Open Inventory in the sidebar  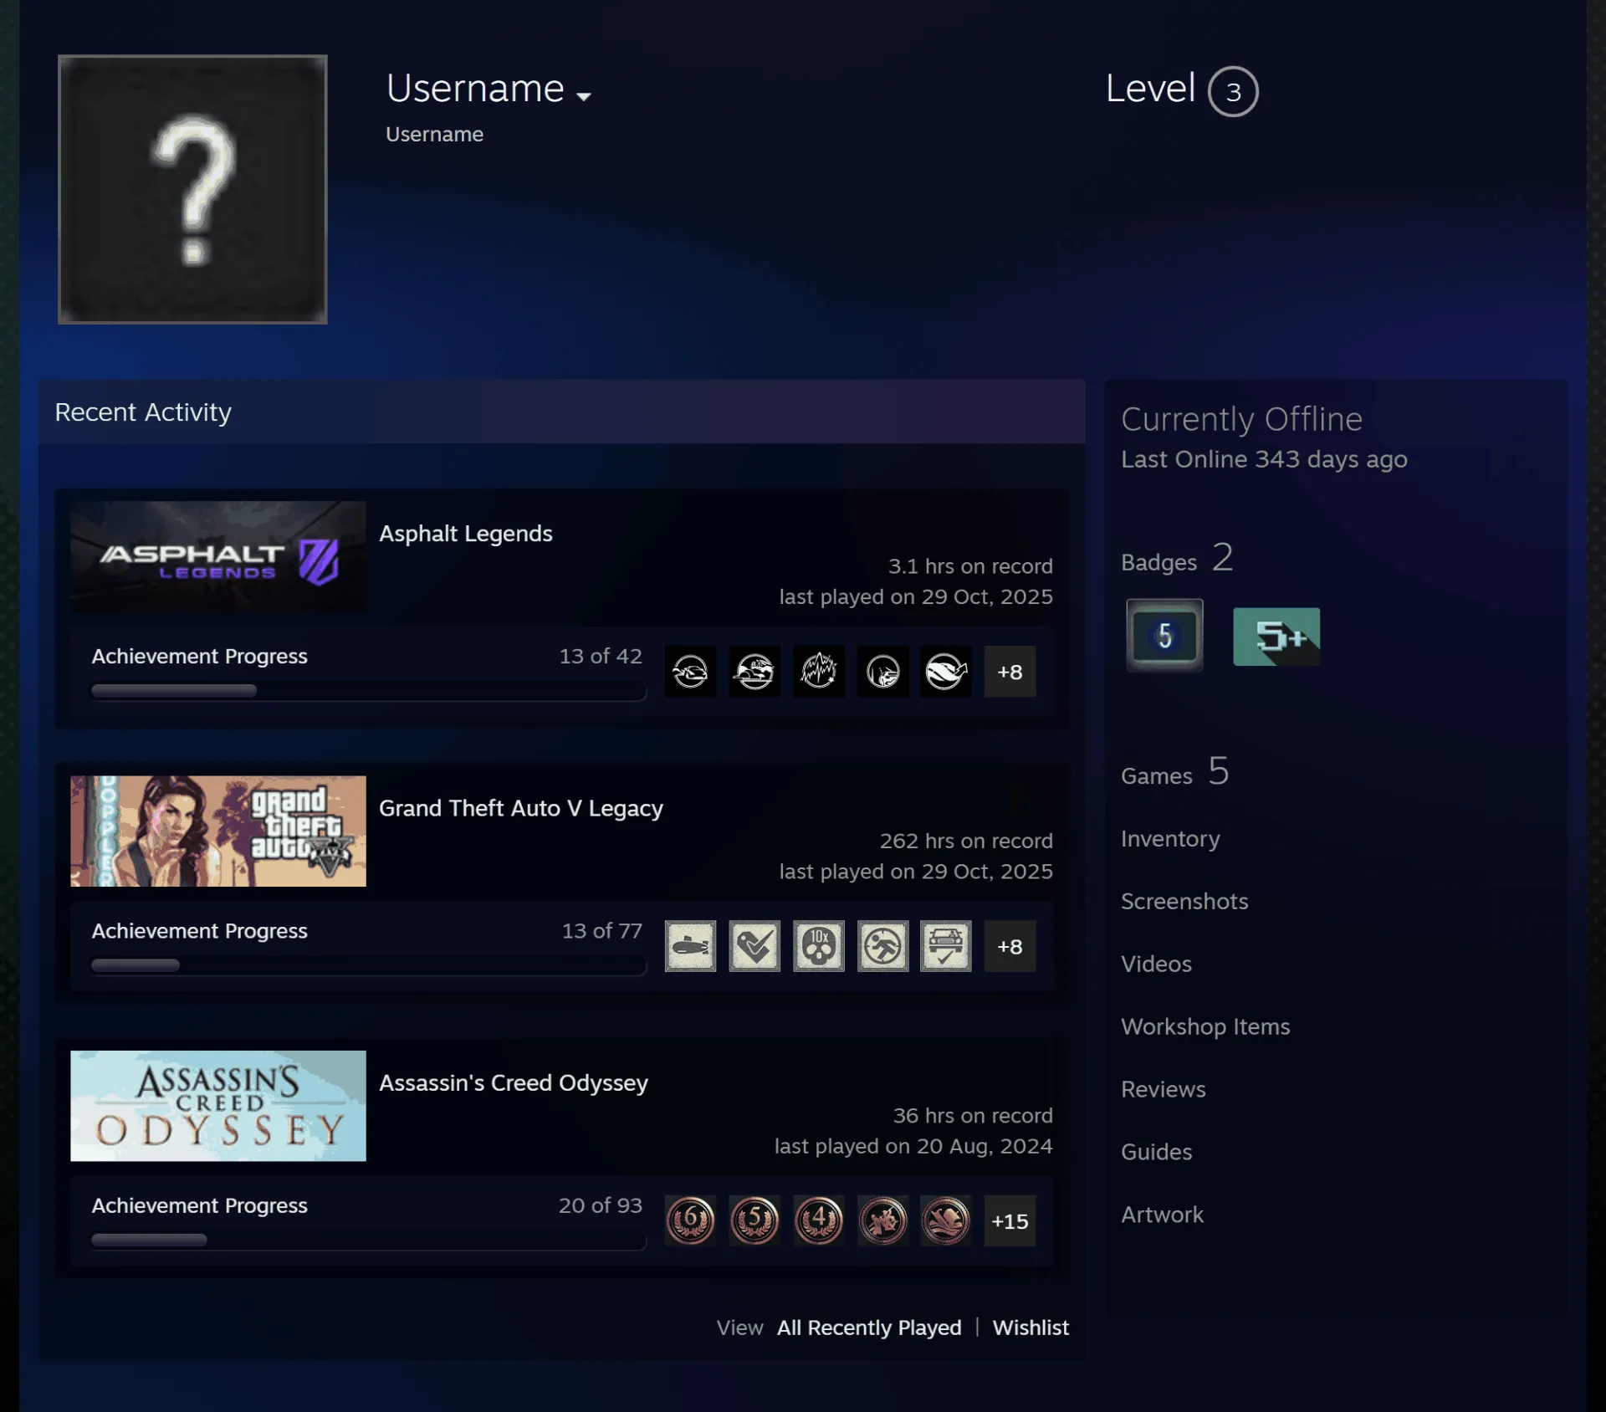[x=1170, y=838]
